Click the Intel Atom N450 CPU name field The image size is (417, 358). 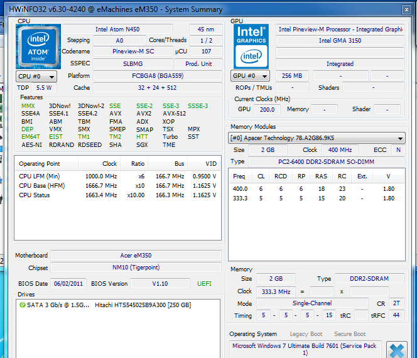[x=117, y=30]
